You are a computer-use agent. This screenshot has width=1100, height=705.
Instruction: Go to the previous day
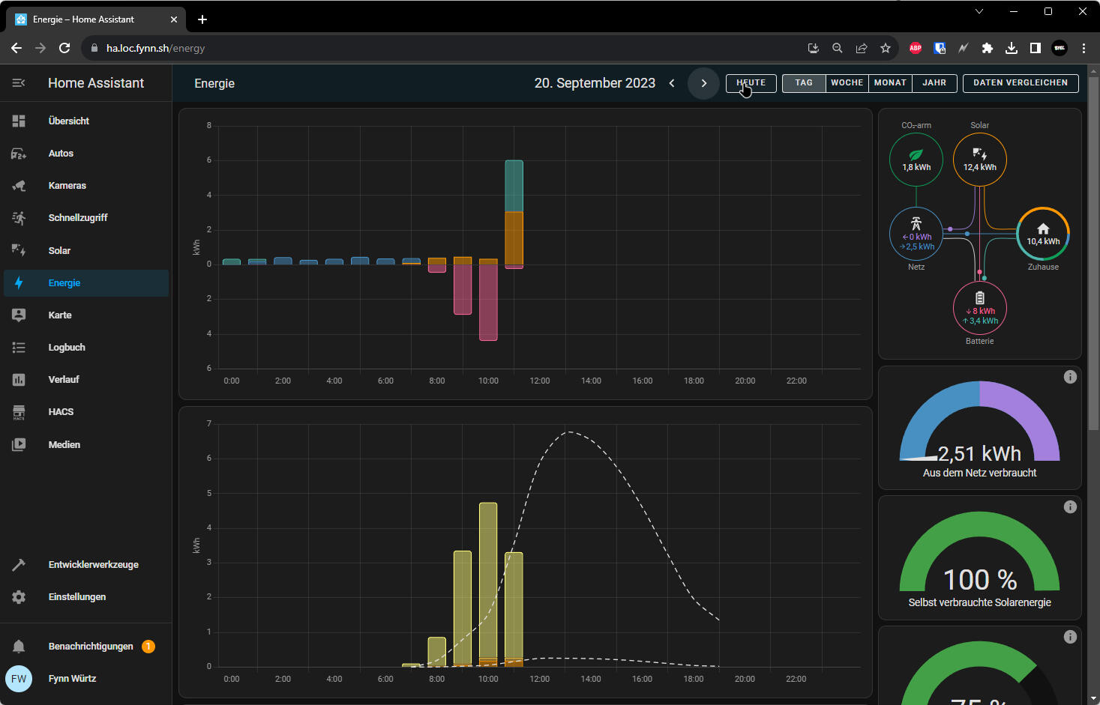point(672,83)
